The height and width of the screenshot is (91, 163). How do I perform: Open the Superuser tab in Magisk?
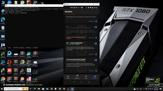(x=77, y=77)
